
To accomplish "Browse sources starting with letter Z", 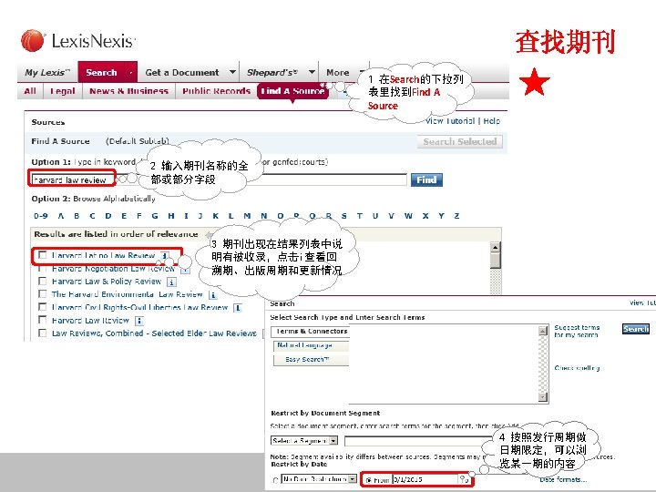I will [456, 216].
